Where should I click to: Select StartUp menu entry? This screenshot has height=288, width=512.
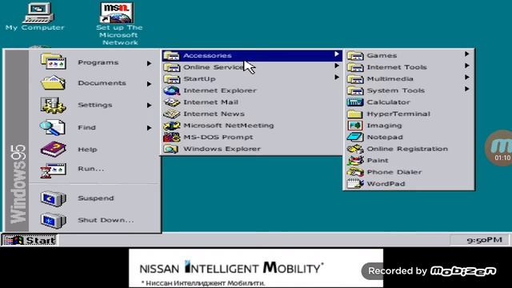[252, 78]
